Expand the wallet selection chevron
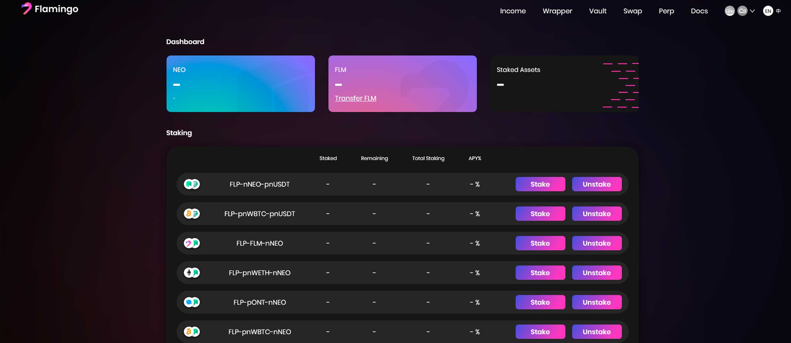This screenshot has width=791, height=343. coord(752,11)
